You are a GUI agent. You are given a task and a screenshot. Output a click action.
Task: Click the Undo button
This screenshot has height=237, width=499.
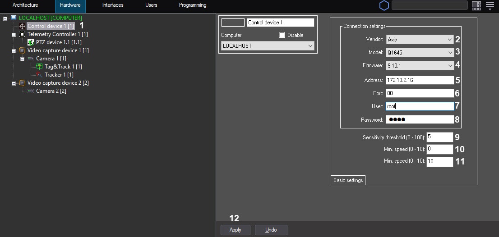271,230
